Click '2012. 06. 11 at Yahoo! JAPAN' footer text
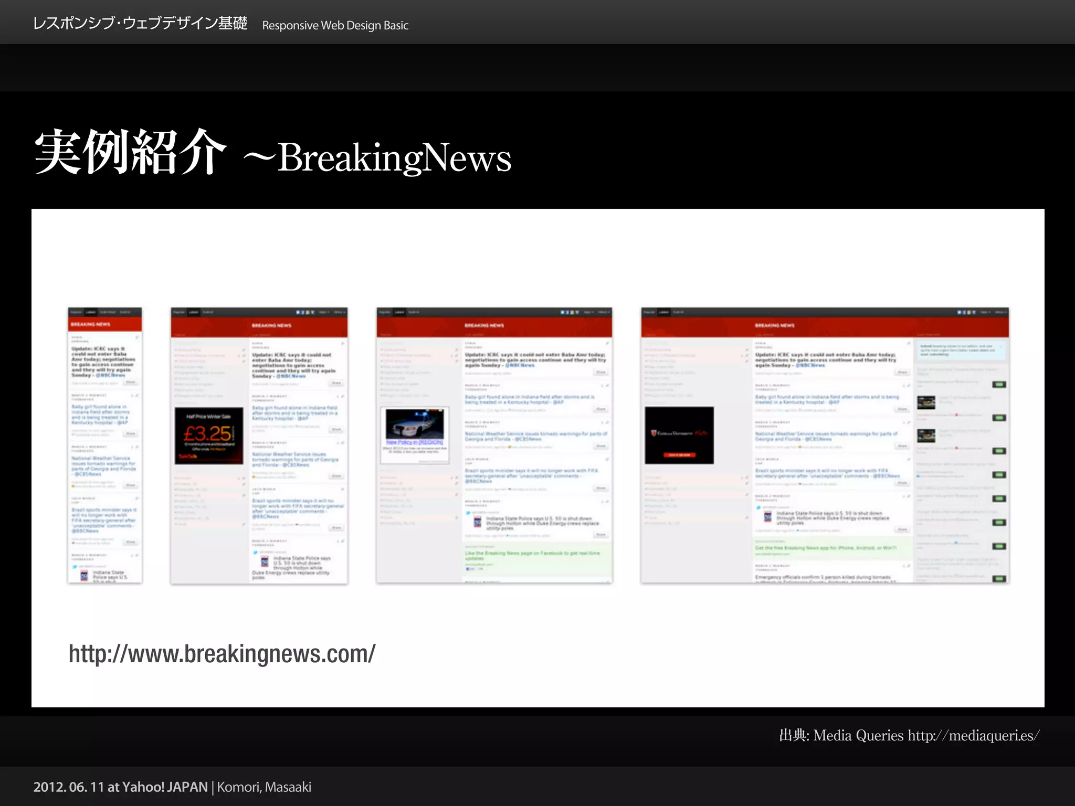 (x=121, y=787)
